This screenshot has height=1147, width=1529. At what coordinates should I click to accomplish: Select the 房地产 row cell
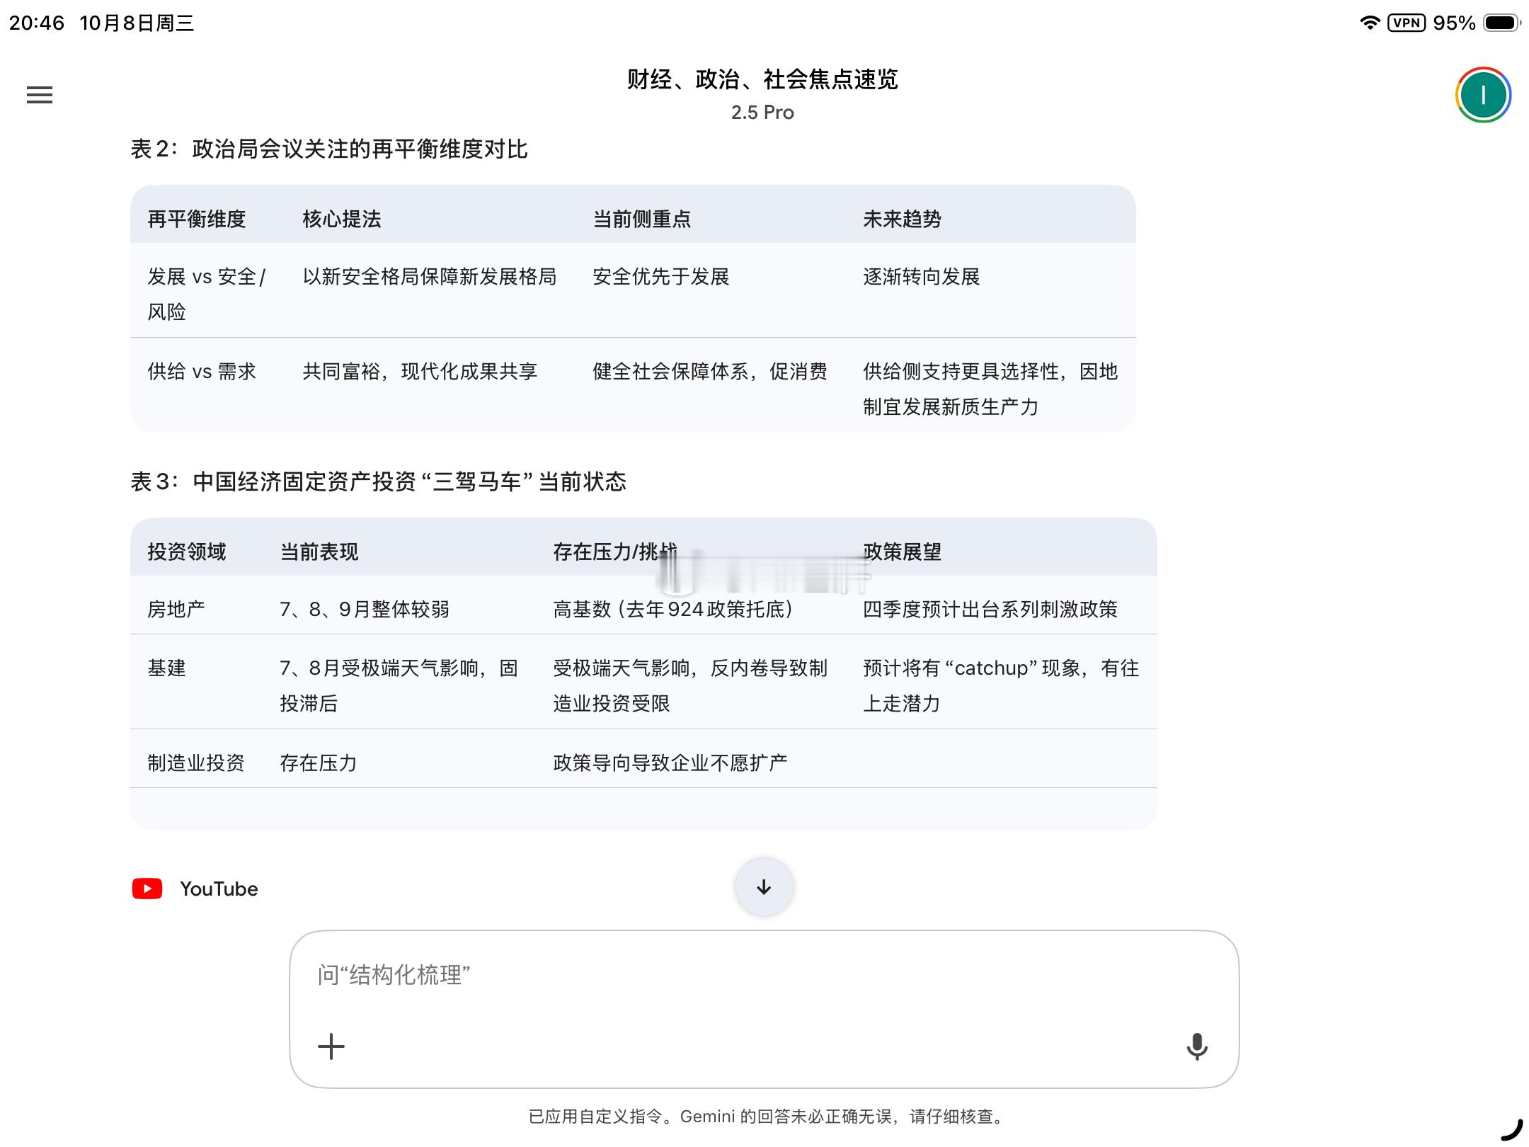click(x=176, y=609)
